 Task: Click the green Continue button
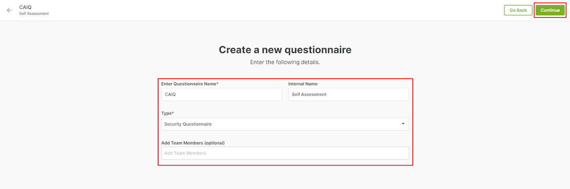[x=550, y=10]
